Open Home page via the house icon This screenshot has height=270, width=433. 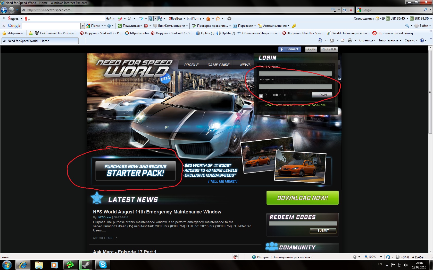pos(320,40)
